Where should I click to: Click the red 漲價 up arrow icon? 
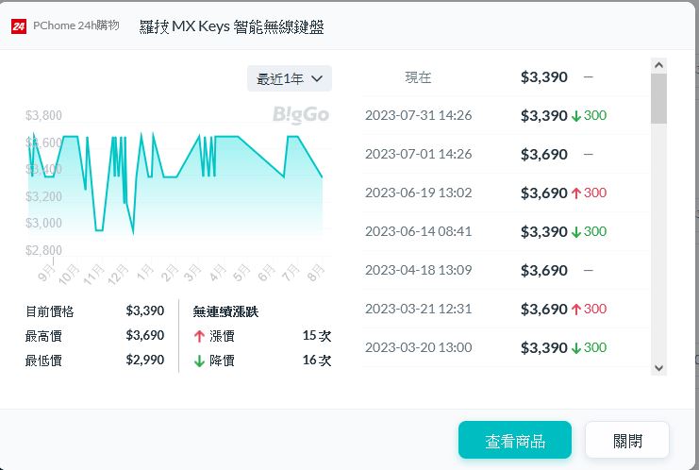198,336
